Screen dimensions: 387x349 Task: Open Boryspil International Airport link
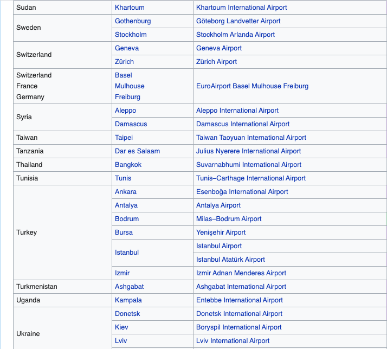click(x=238, y=327)
